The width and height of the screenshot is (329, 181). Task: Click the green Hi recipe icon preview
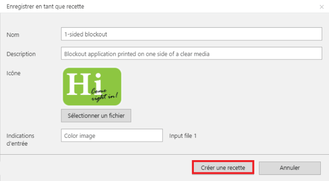tap(92, 87)
